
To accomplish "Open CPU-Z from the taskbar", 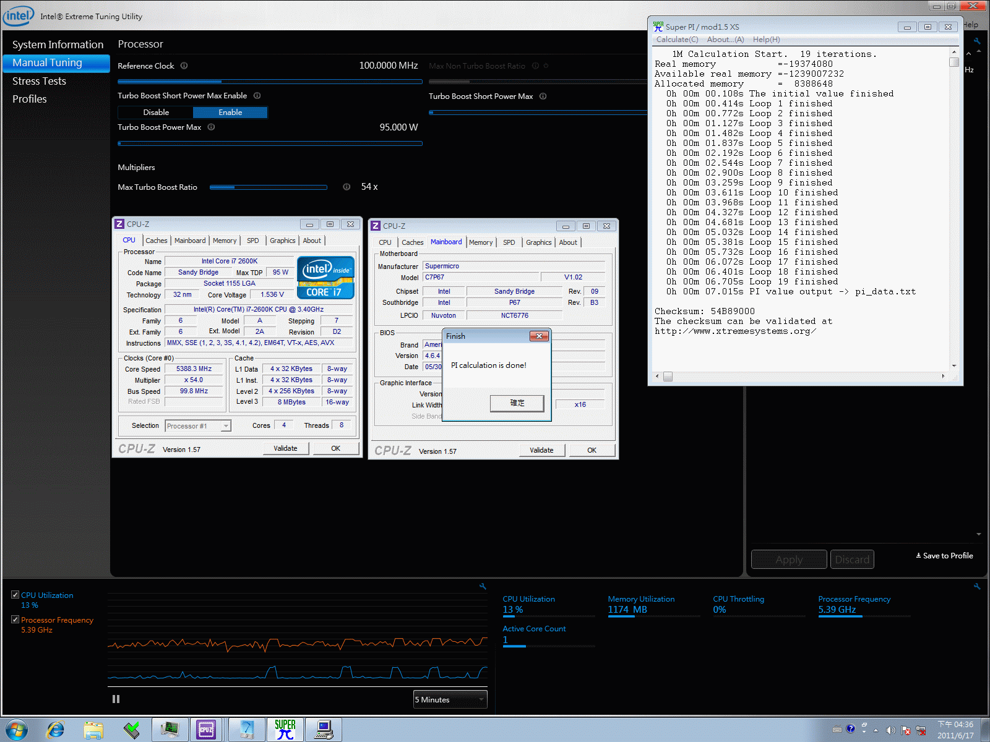I will click(x=206, y=730).
